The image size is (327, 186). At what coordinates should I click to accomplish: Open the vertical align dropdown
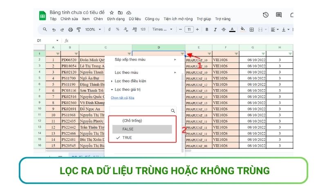pyautogui.click(x=285, y=30)
